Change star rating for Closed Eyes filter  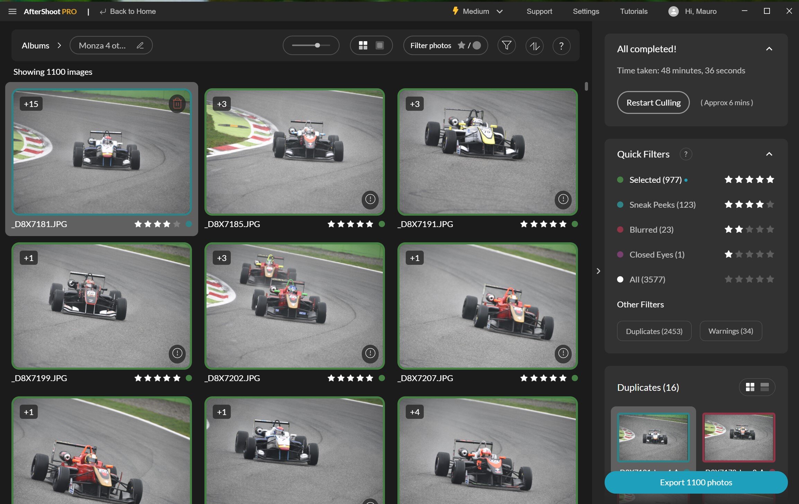pyautogui.click(x=749, y=254)
